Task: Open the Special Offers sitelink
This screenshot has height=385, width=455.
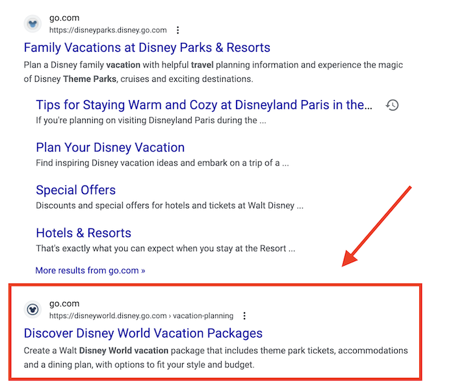Action: 76,190
